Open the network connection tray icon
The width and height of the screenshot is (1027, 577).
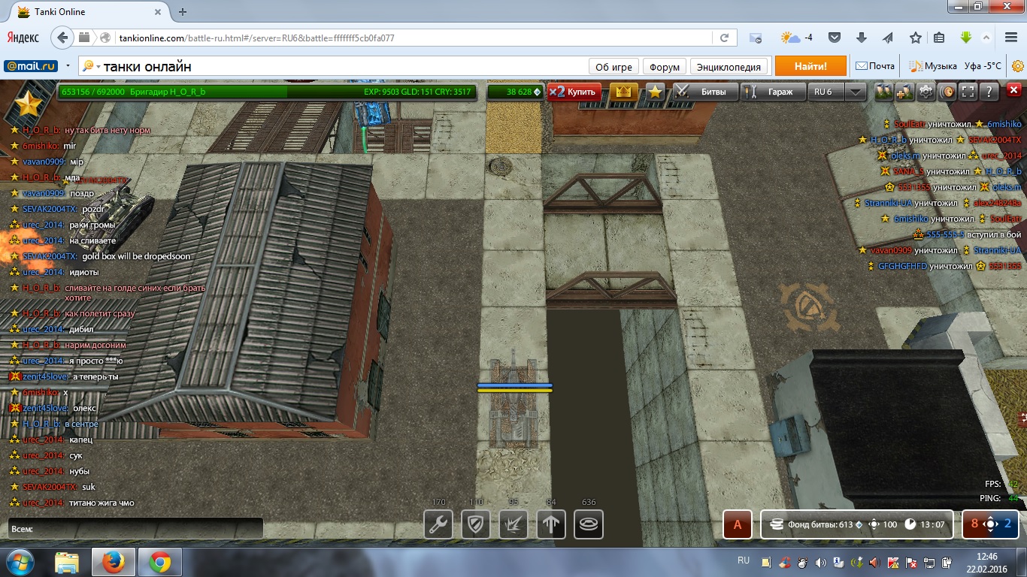pyautogui.click(x=929, y=562)
